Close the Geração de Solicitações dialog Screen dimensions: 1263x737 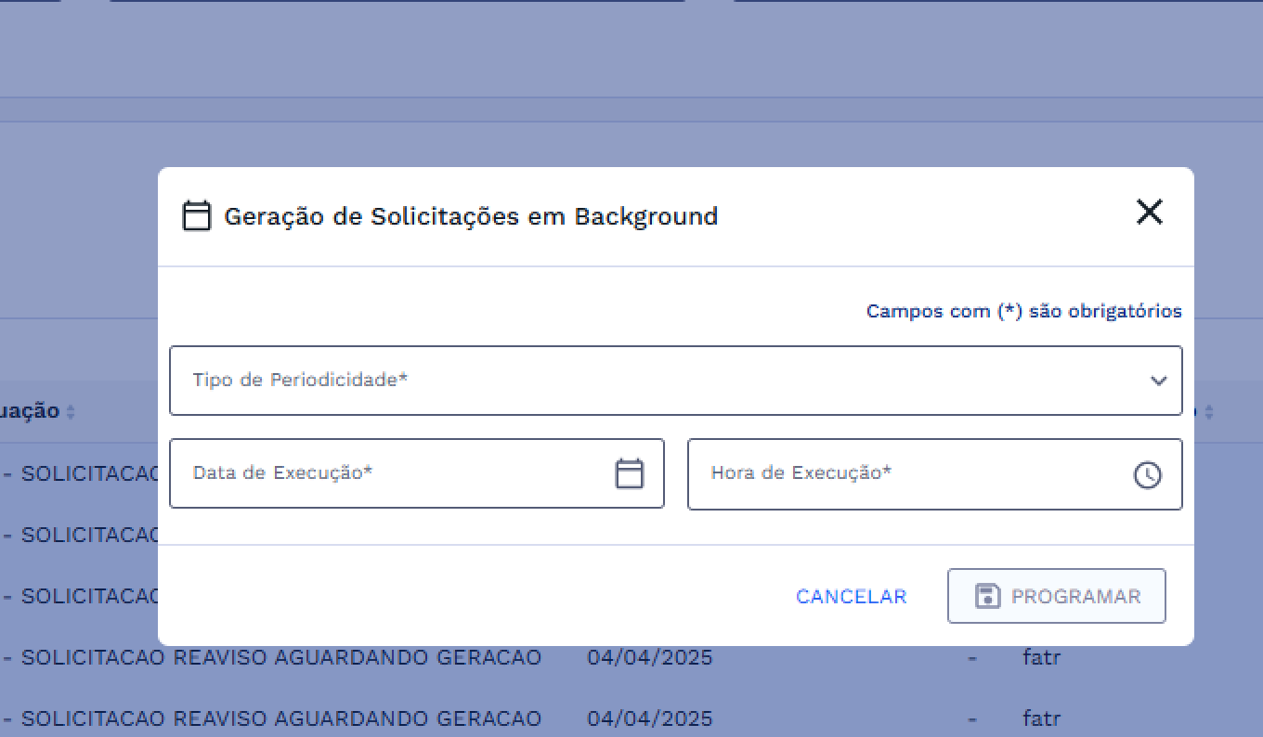[1149, 213]
